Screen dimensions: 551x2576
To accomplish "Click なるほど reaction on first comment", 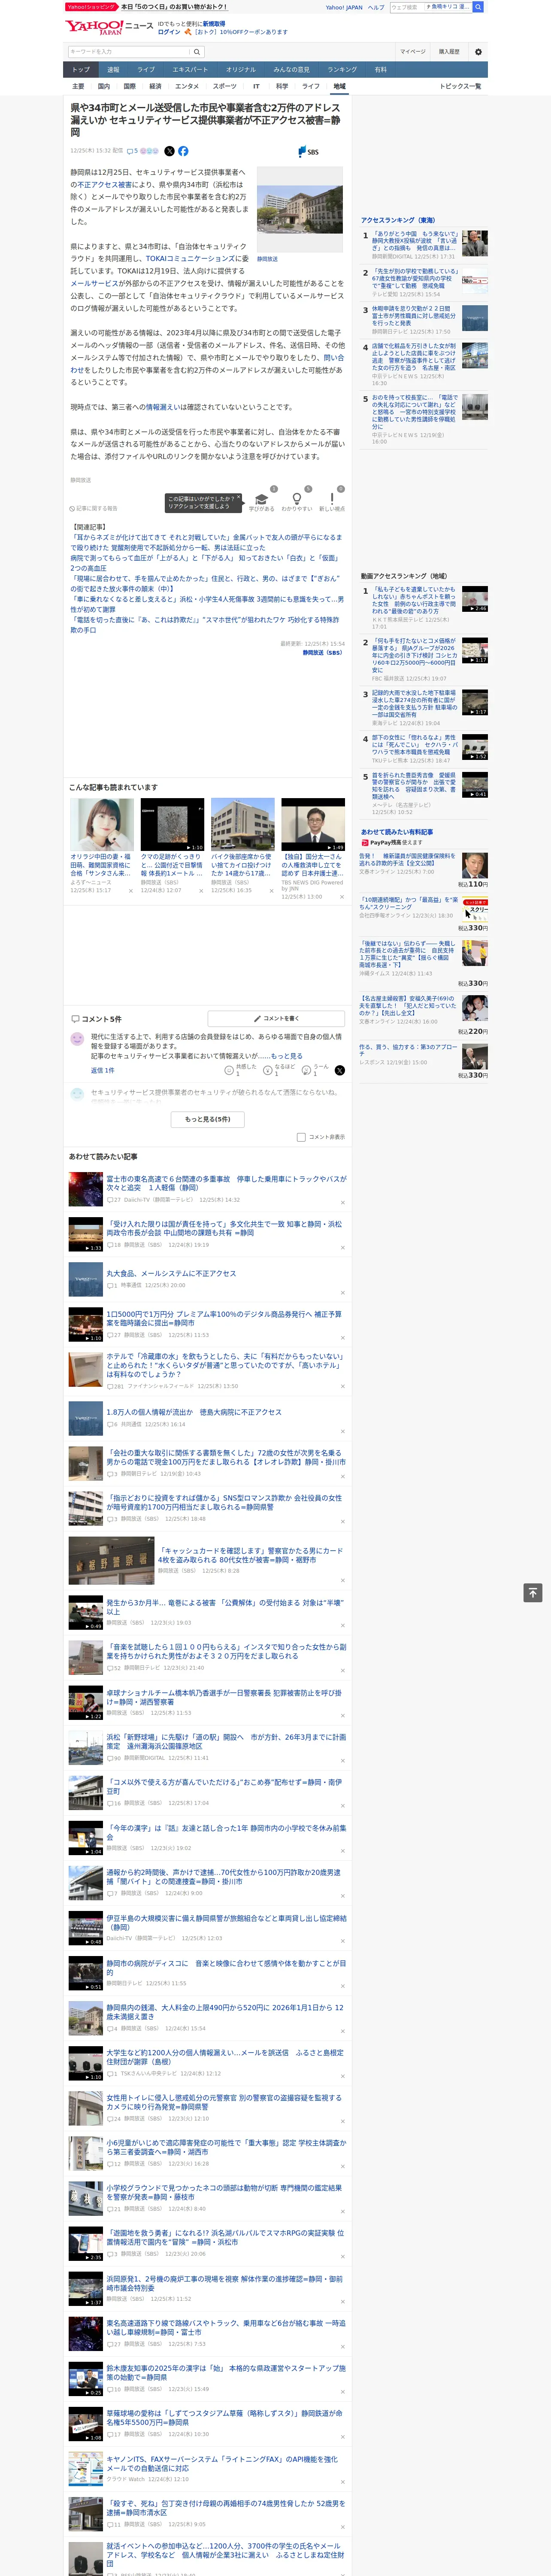I will [x=268, y=1070].
